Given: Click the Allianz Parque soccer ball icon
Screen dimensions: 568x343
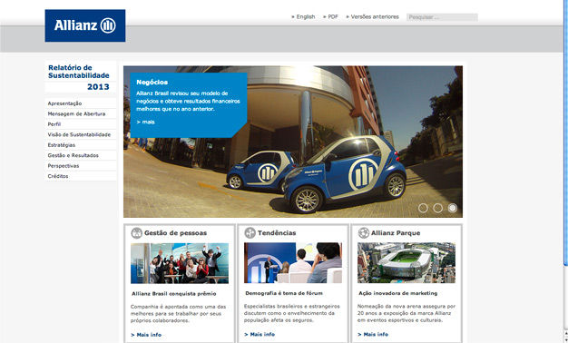Looking at the screenshot, I should (363, 232).
